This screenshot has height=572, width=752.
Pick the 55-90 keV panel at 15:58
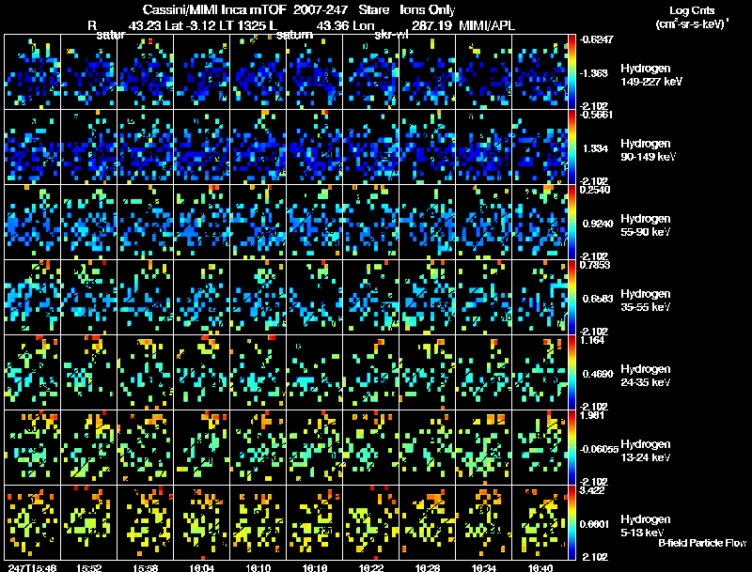[x=146, y=223]
